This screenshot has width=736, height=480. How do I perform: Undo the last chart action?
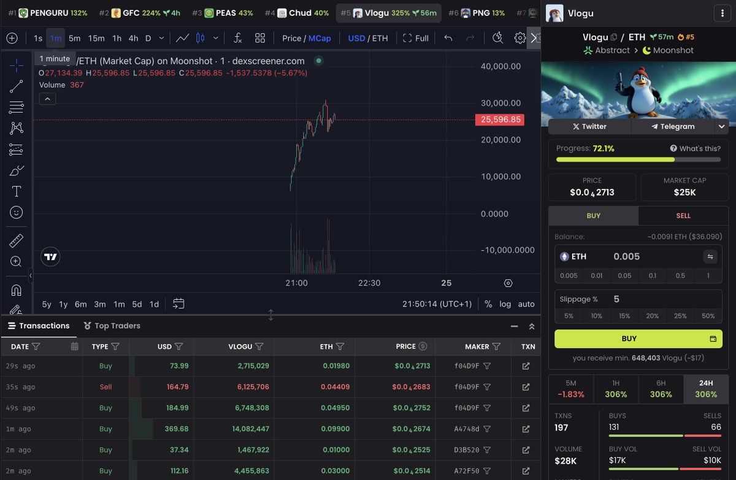[x=448, y=38]
